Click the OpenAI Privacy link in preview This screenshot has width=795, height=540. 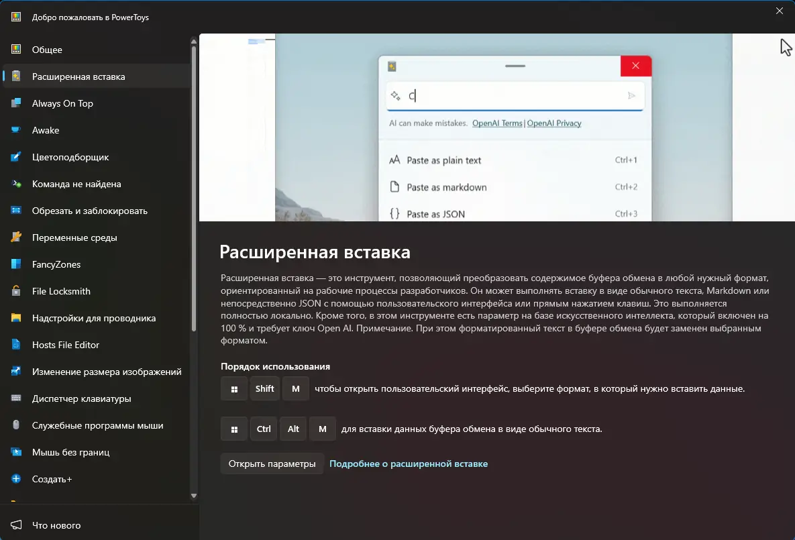554,123
